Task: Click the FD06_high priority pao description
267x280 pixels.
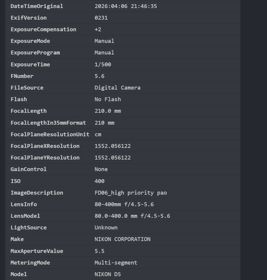Action: tap(131, 193)
